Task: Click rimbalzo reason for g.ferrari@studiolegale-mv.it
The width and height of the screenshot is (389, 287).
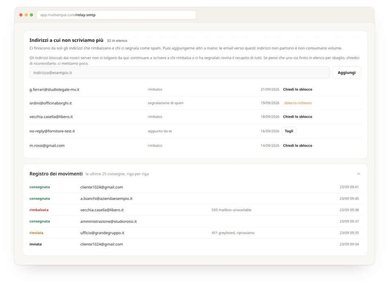Action: 155,89
